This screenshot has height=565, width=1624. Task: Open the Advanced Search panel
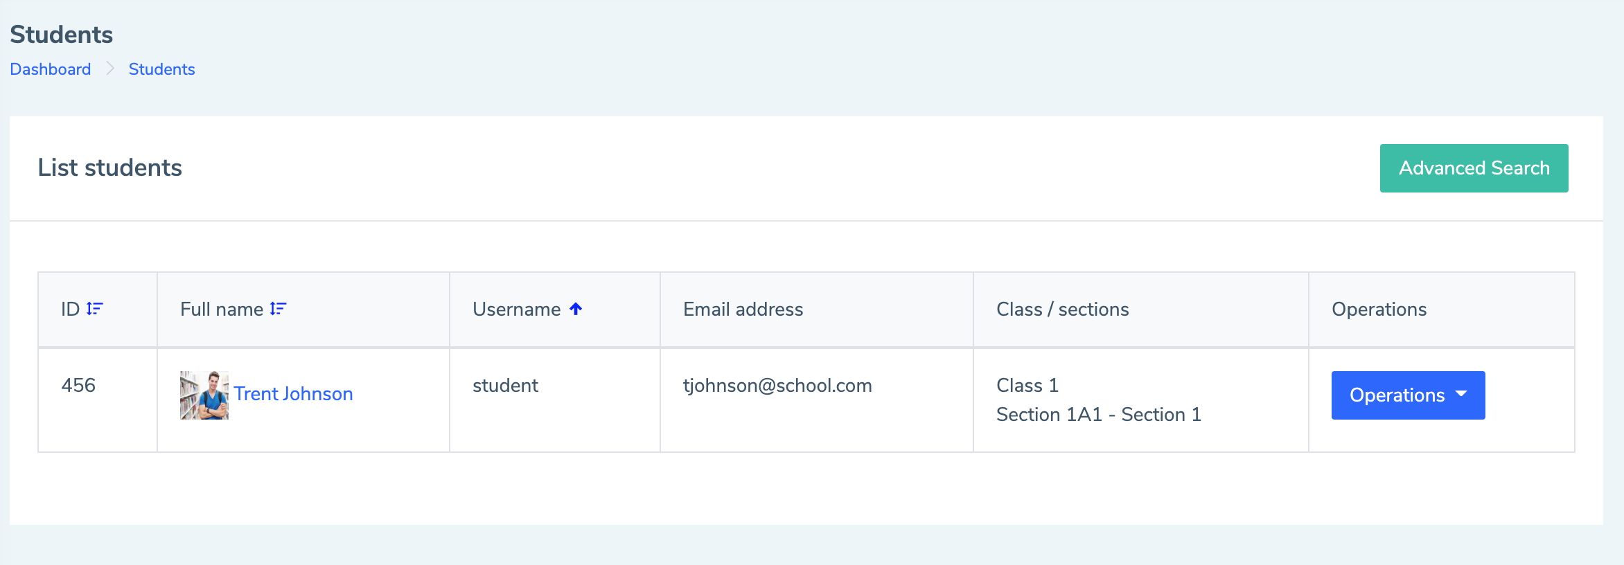tap(1474, 168)
